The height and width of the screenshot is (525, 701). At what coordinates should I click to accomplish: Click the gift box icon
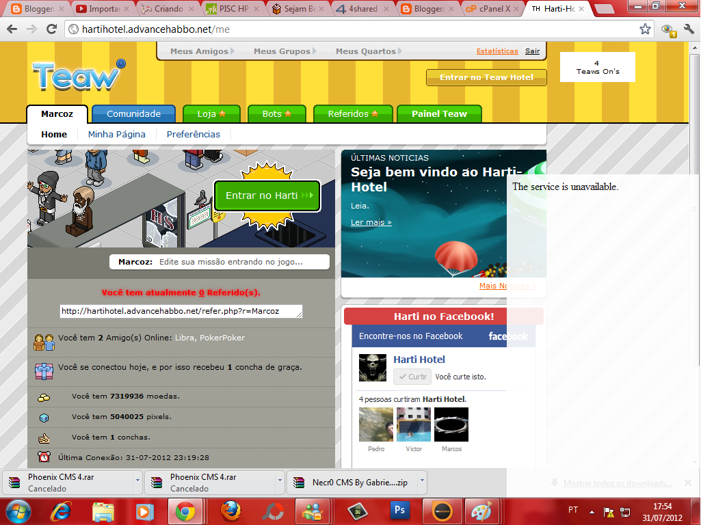pos(44,371)
